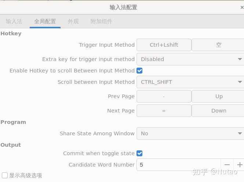Switch to 外观 tab
The height and width of the screenshot is (182, 244).
click(x=73, y=21)
